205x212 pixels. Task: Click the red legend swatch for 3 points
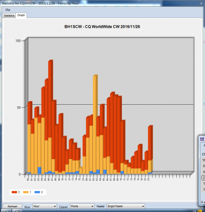tap(14, 192)
